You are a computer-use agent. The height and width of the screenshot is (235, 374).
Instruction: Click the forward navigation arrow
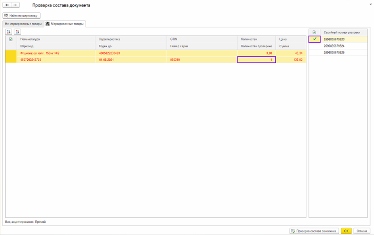[15, 5]
